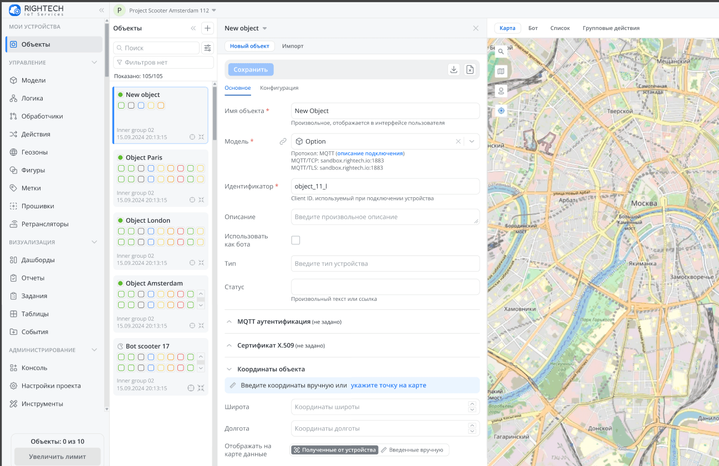Collapse the left sidebar with double chevron
The height and width of the screenshot is (466, 719).
coord(101,11)
